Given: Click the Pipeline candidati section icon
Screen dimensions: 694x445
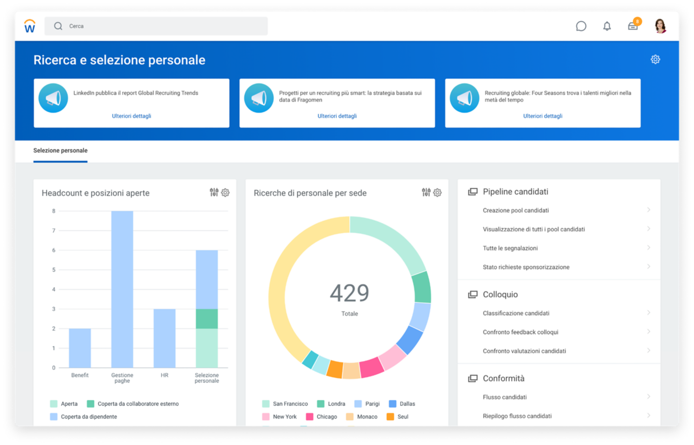Looking at the screenshot, I should [x=472, y=192].
